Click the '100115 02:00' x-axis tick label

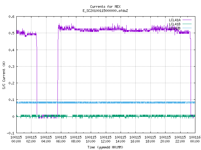(x=31, y=139)
